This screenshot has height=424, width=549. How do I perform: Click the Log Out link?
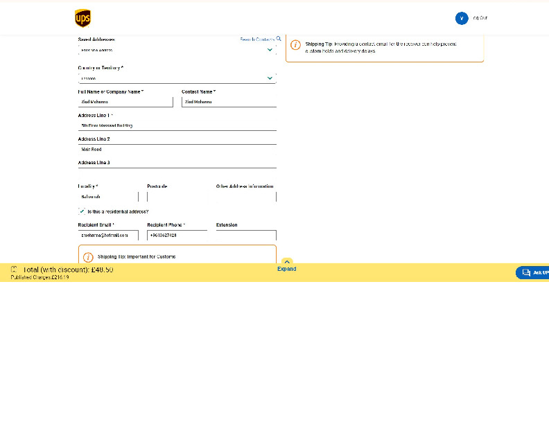coord(480,18)
